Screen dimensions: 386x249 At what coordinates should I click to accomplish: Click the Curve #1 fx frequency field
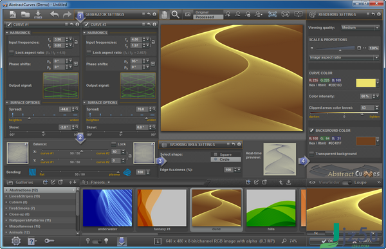(59, 39)
